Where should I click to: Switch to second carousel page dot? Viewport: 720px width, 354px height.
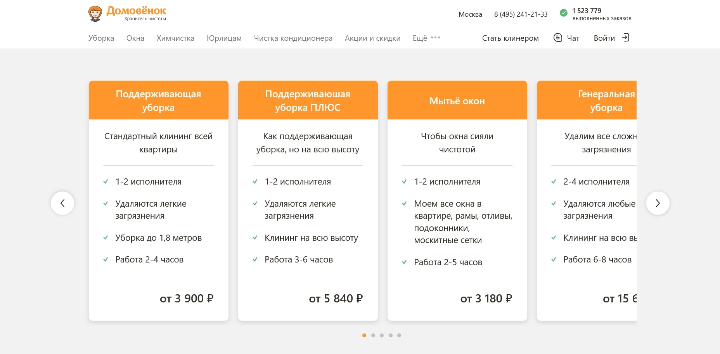point(373,335)
